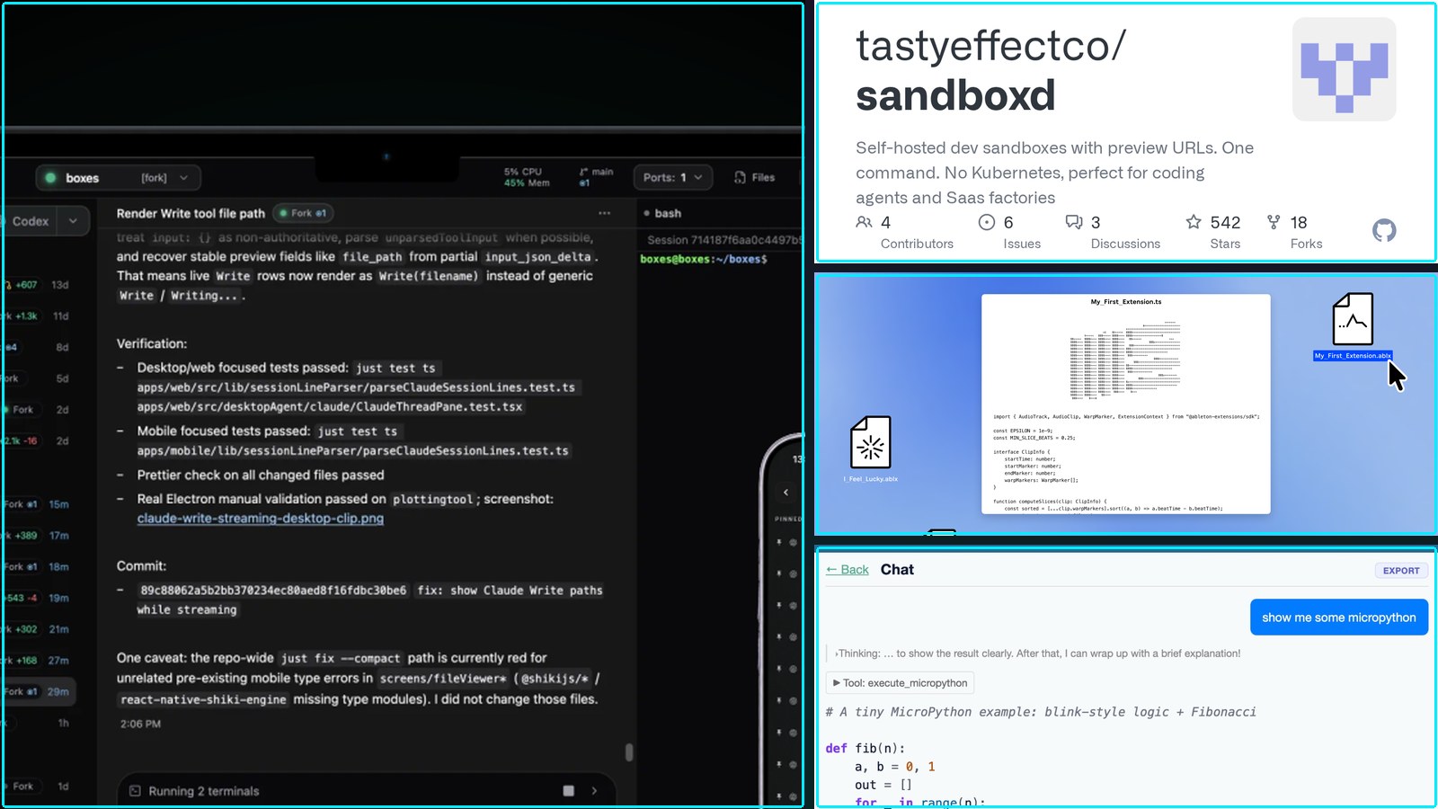Open the tastyeffectco/sandboxd repository title

pyautogui.click(x=990, y=70)
